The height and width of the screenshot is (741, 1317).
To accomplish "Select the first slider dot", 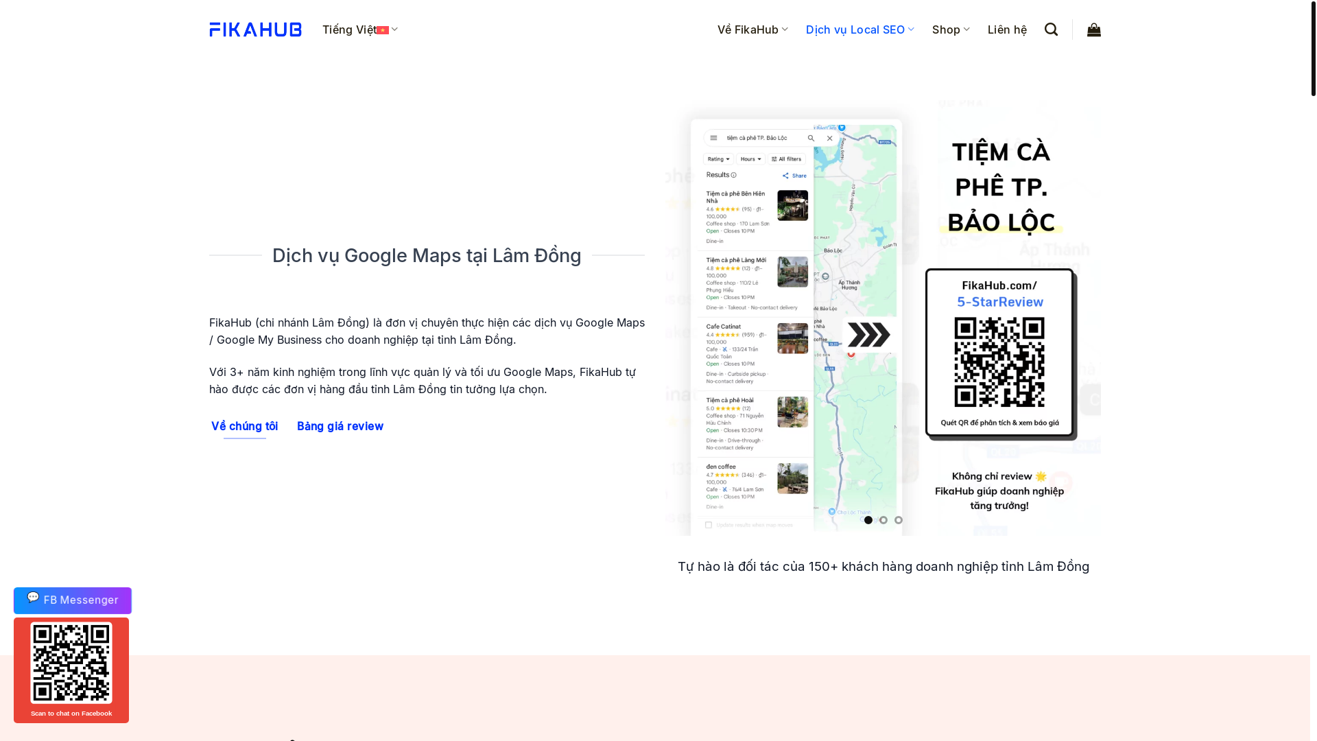I will click(868, 520).
